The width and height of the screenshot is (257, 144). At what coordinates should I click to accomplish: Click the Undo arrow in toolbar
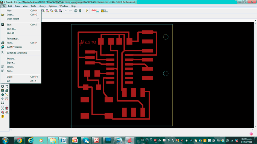66,11
